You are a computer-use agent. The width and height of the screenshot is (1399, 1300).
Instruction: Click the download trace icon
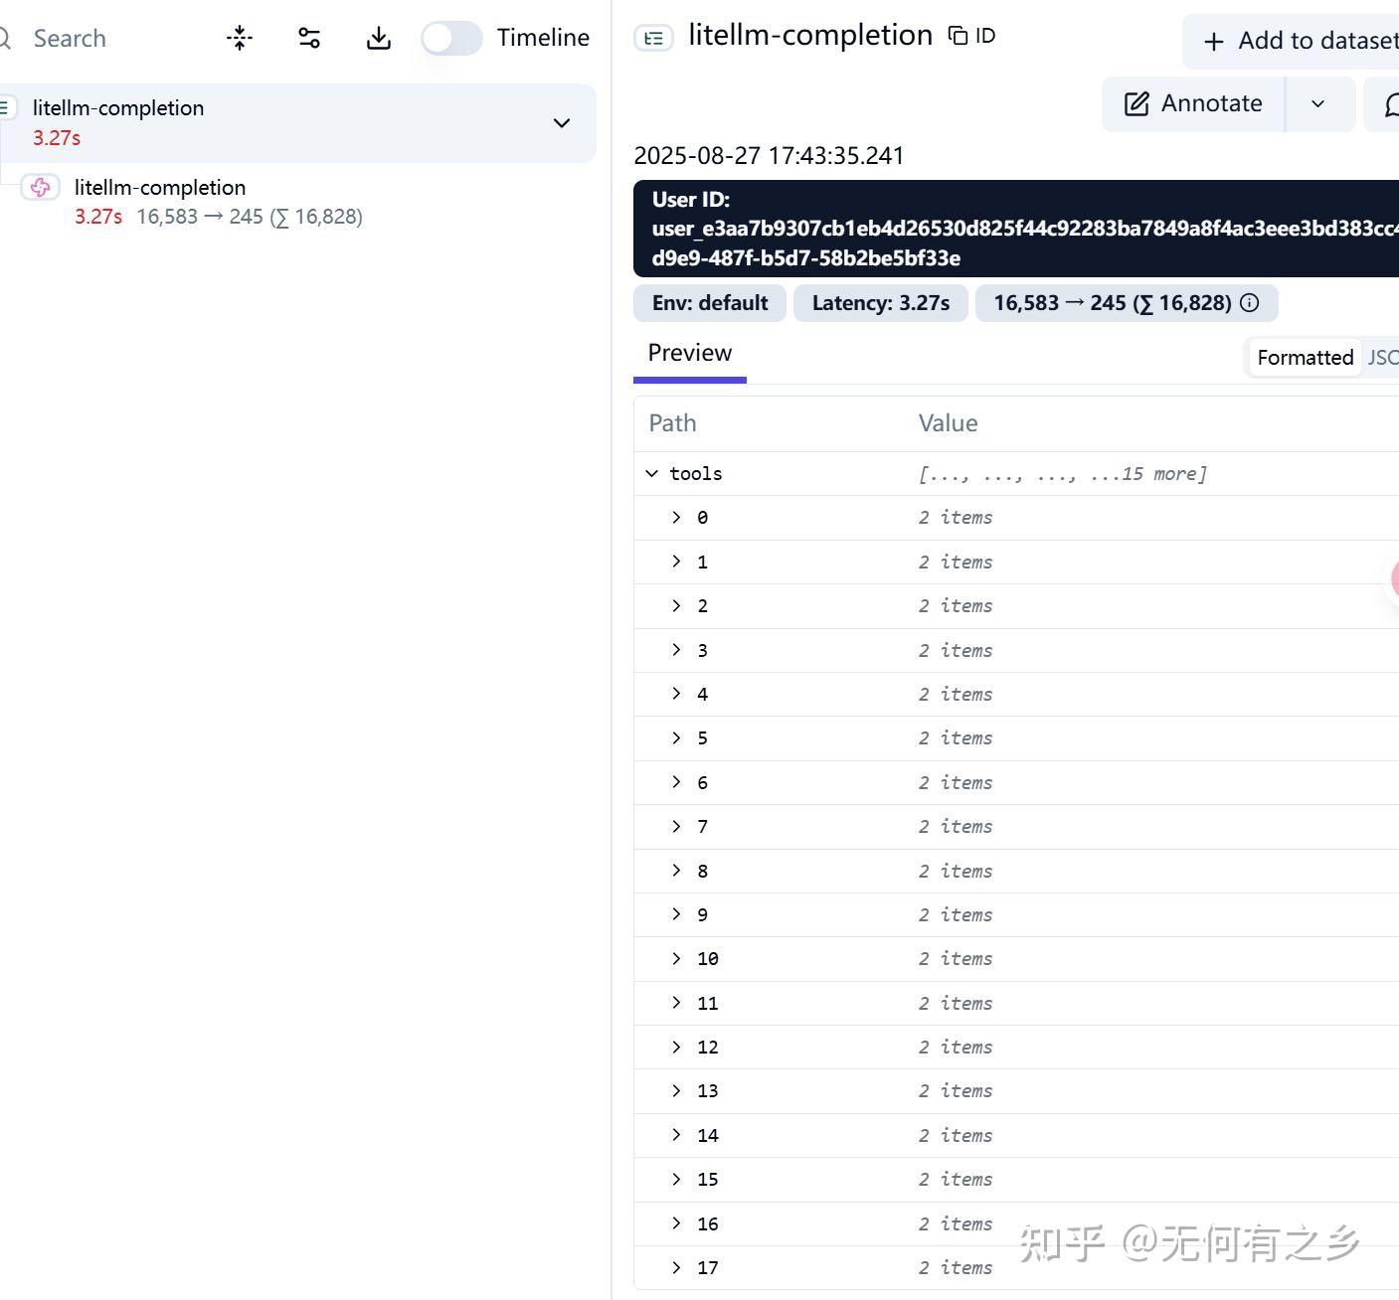pyautogui.click(x=379, y=38)
